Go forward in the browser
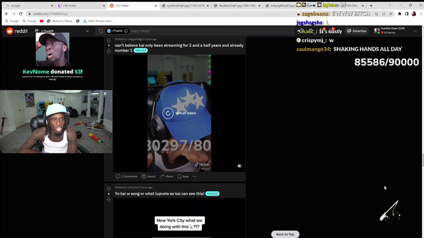424x238 pixels. pyautogui.click(x=13, y=14)
